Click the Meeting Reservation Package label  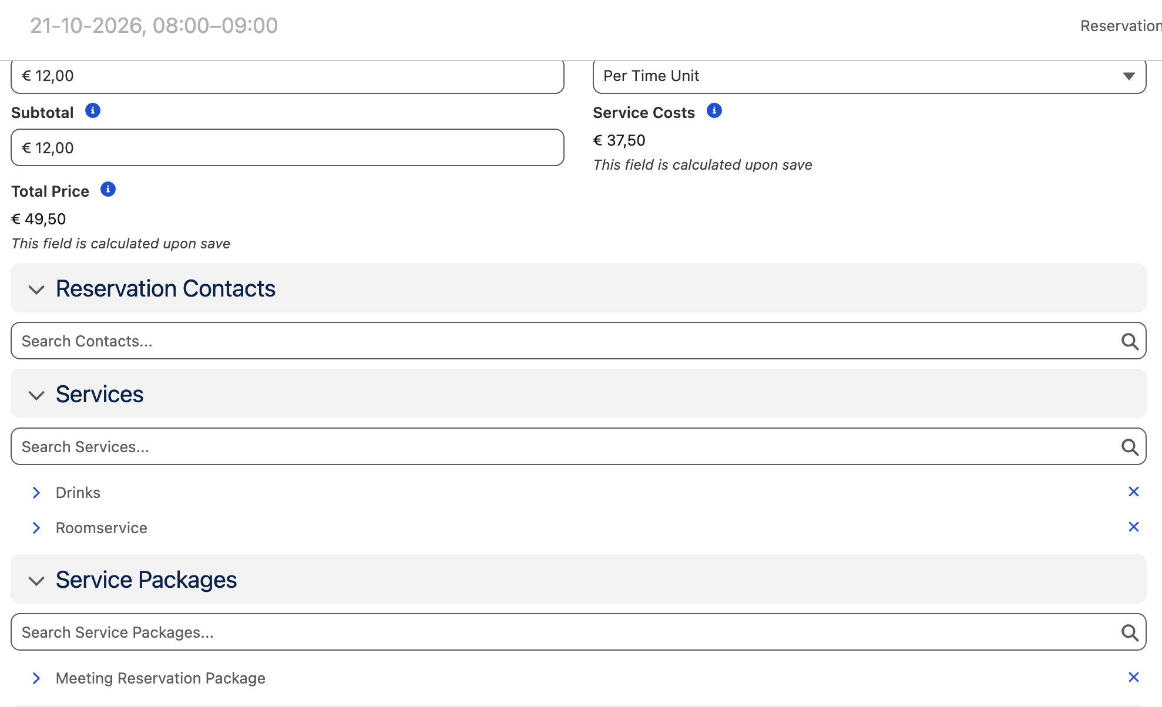coord(160,678)
